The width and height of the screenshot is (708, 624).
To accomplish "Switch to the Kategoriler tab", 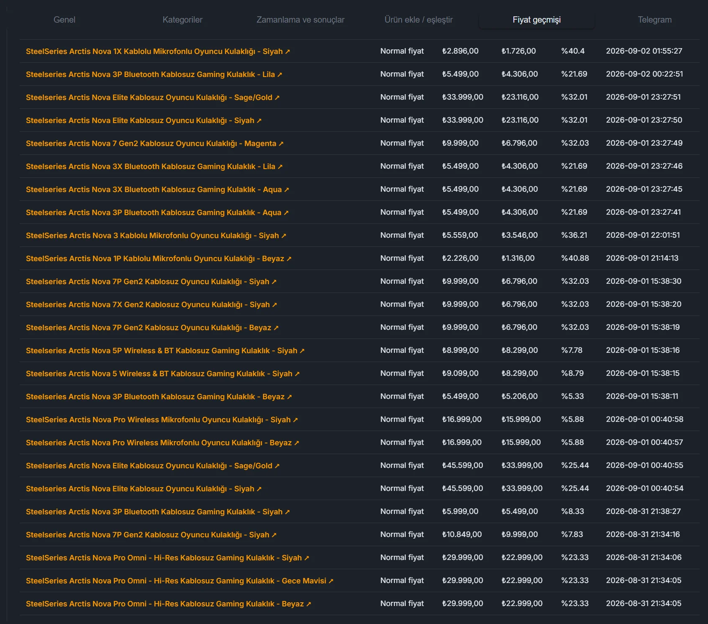I will [x=182, y=20].
